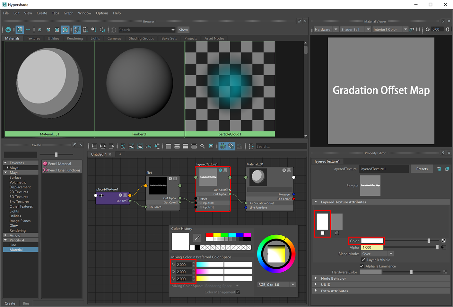Screen dimensions: 453x307
Task: Expand the Arnold category in Create panel
Action: click(5, 235)
